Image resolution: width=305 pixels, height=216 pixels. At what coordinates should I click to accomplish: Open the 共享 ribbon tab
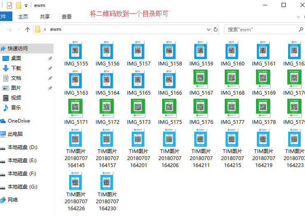[45, 16]
